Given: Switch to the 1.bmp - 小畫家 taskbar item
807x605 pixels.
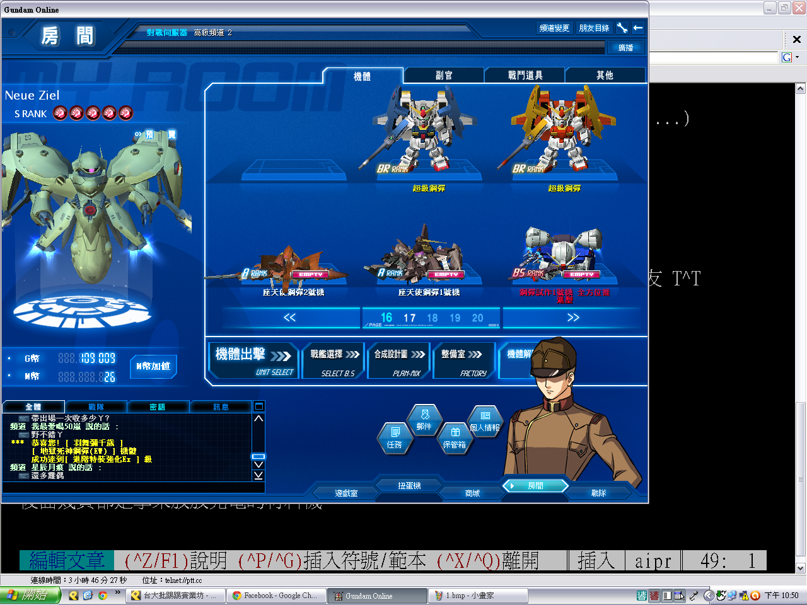Looking at the screenshot, I should (x=478, y=596).
